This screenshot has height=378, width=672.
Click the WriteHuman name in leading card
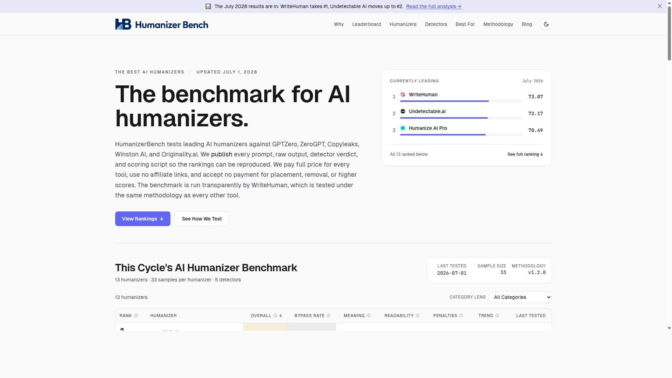[x=423, y=94]
